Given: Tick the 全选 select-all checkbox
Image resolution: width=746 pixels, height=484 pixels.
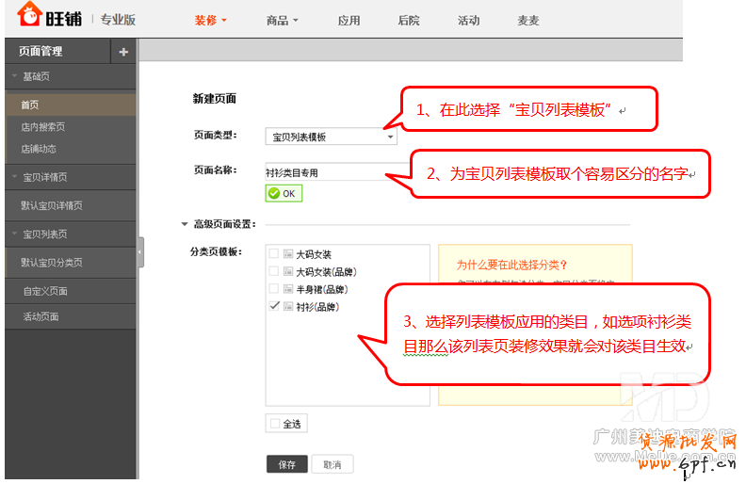Looking at the screenshot, I should tap(274, 423).
